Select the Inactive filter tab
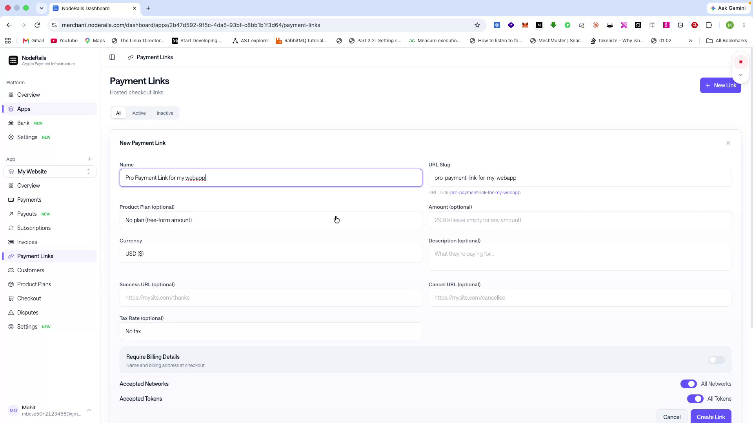Viewport: 753px width, 423px height. (x=165, y=113)
